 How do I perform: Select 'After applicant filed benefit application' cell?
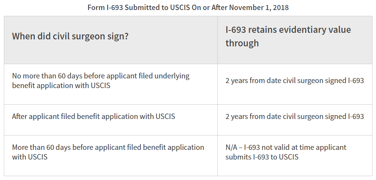tap(93, 116)
